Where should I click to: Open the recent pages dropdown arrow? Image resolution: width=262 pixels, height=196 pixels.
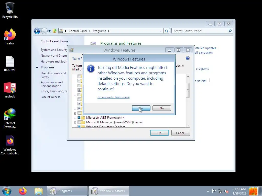point(49,31)
